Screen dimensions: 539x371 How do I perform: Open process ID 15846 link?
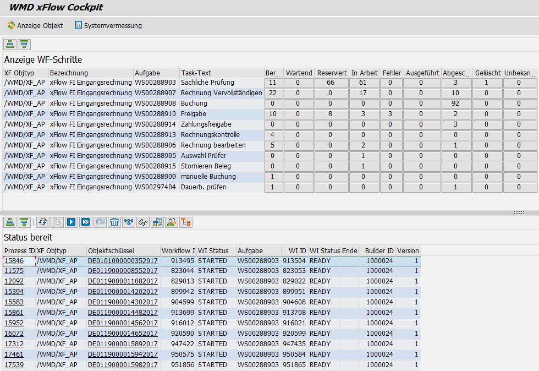[14, 260]
